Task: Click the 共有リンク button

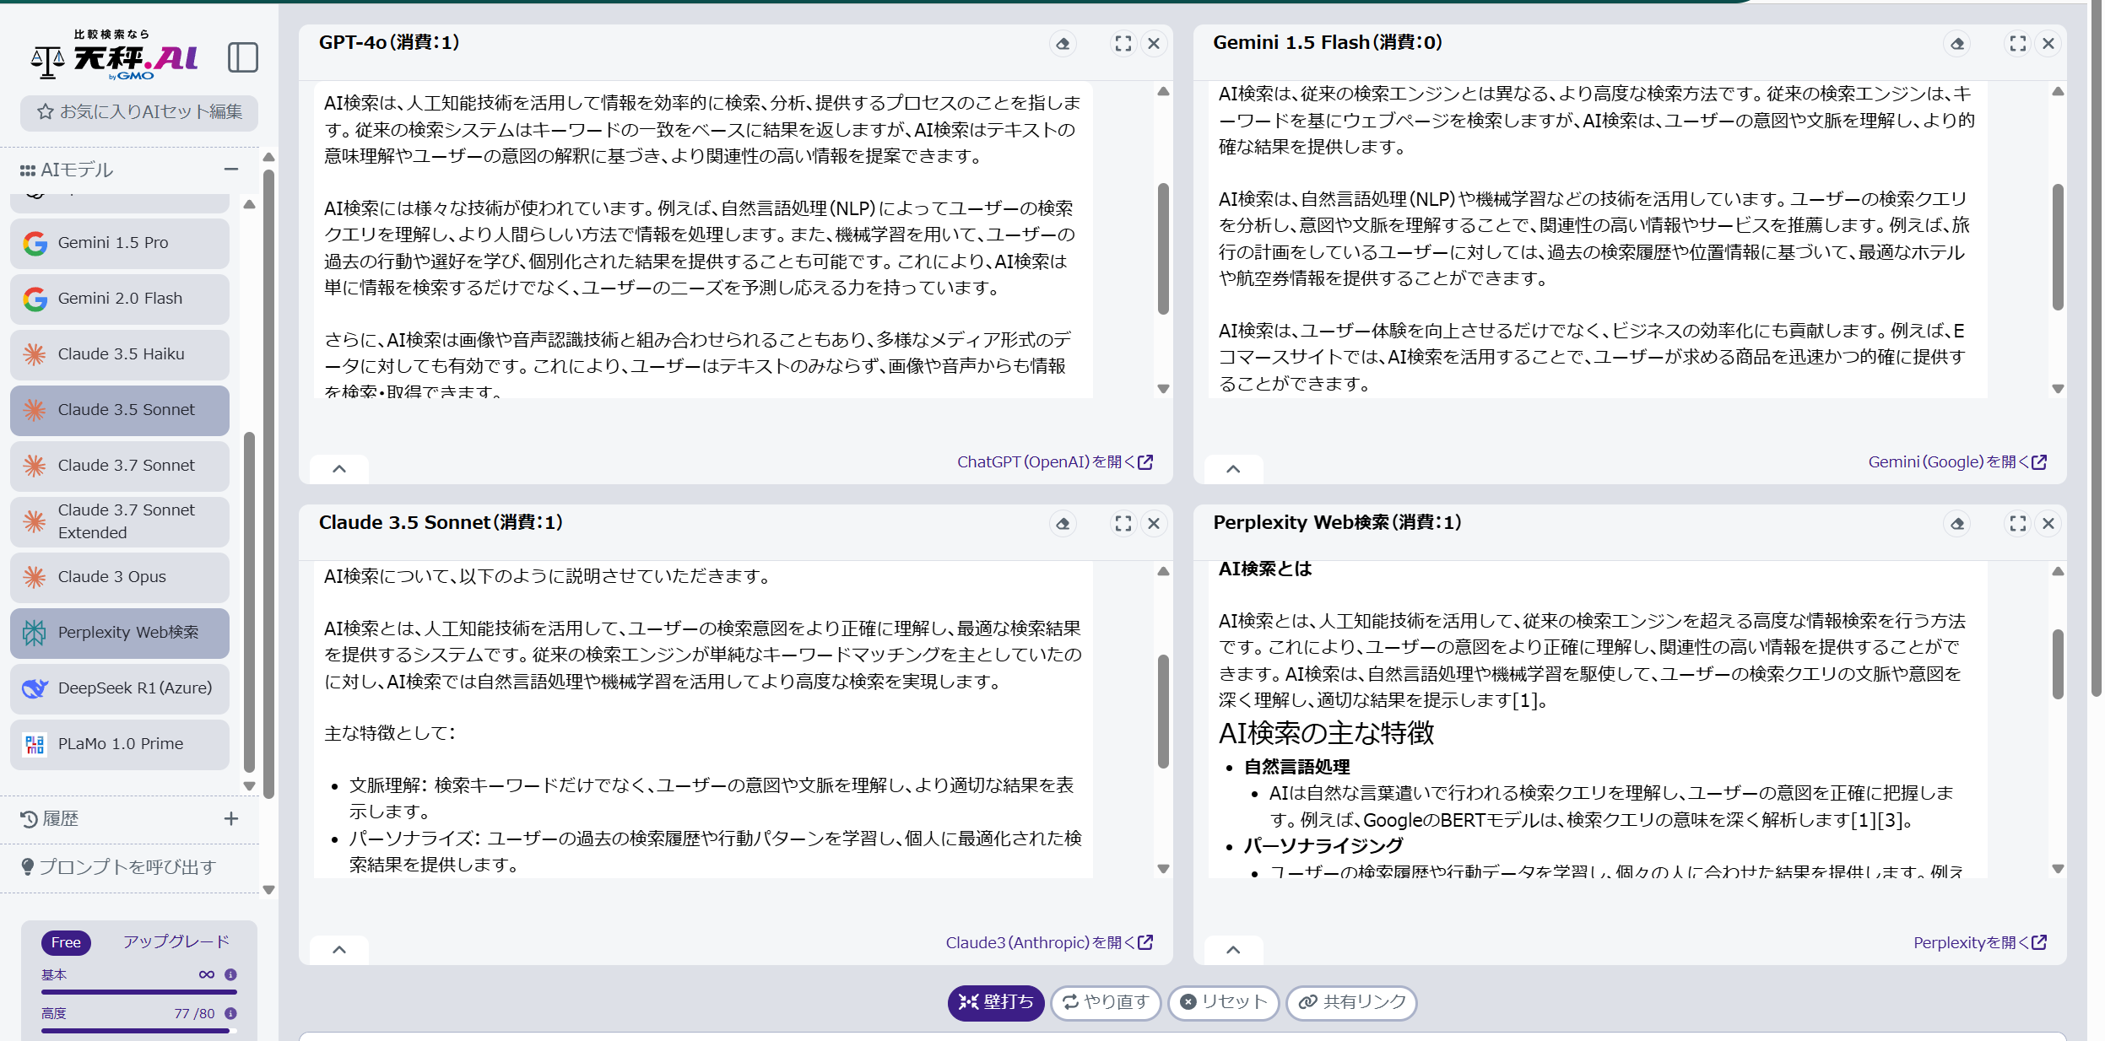Action: click(x=1350, y=1002)
